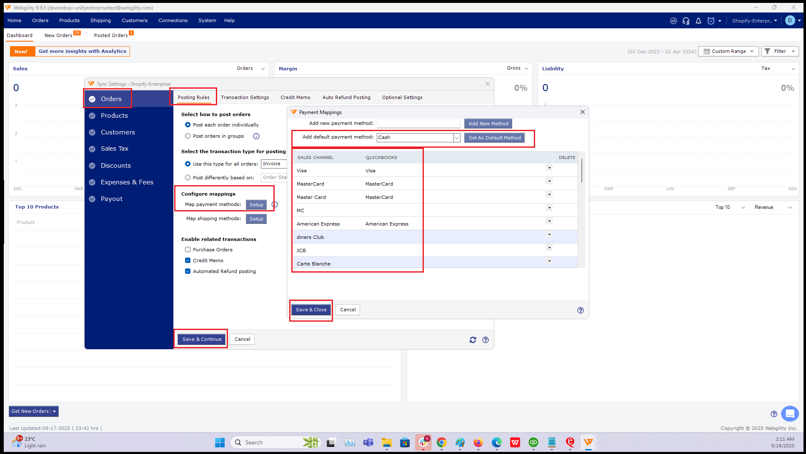This screenshot has height=454, width=806.
Task: Open the Orders dropdown in Sales panel
Action: 251,68
